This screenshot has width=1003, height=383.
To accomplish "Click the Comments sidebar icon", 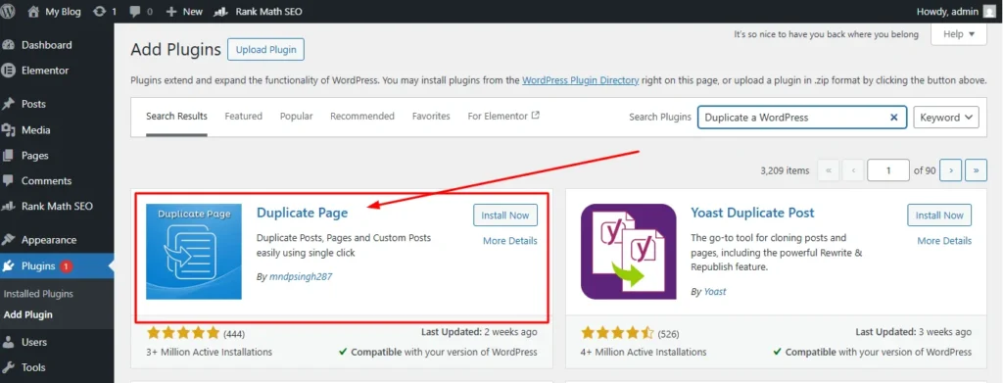I will point(8,181).
